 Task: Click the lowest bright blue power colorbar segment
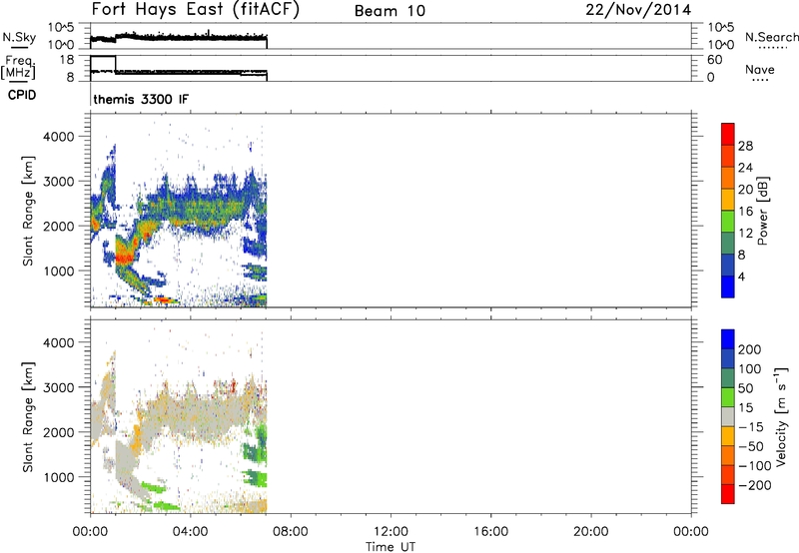click(x=728, y=286)
